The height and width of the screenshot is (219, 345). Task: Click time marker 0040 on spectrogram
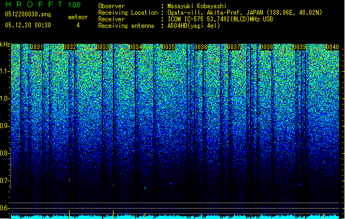point(332,47)
